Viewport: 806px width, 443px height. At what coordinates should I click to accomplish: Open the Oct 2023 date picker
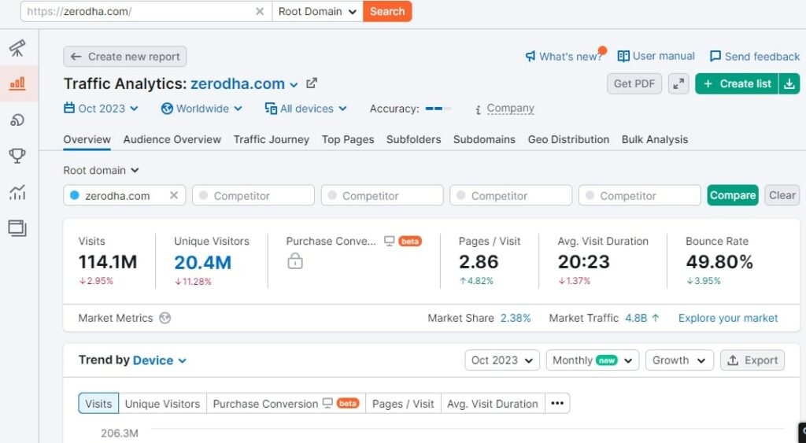pyautogui.click(x=102, y=109)
